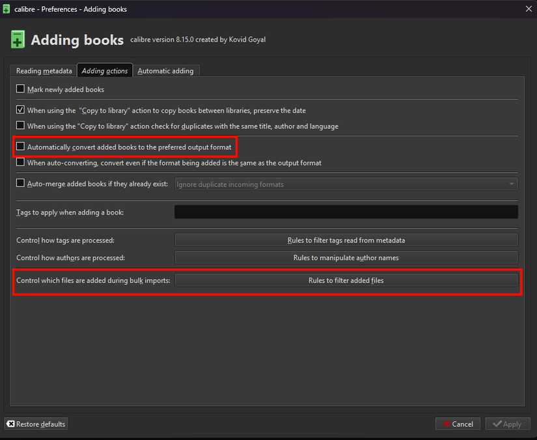537x440 pixels.
Task: Click Control how tags are processed label
Action: [x=65, y=241]
